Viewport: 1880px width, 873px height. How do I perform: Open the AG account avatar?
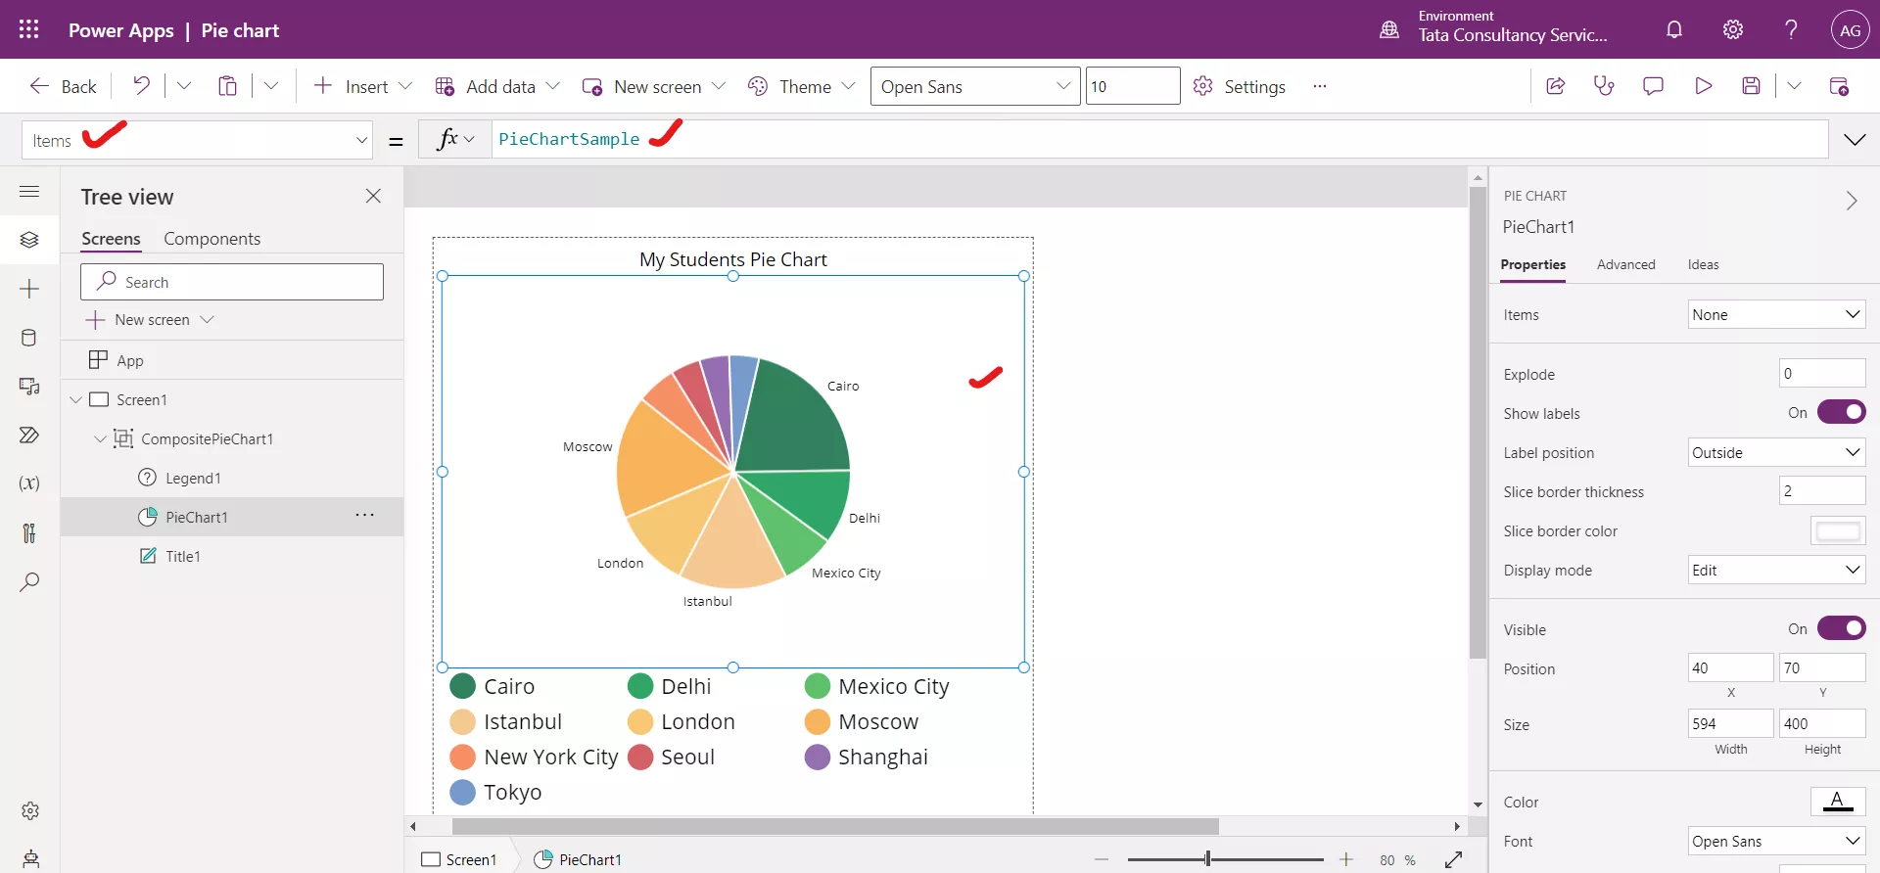(1850, 30)
